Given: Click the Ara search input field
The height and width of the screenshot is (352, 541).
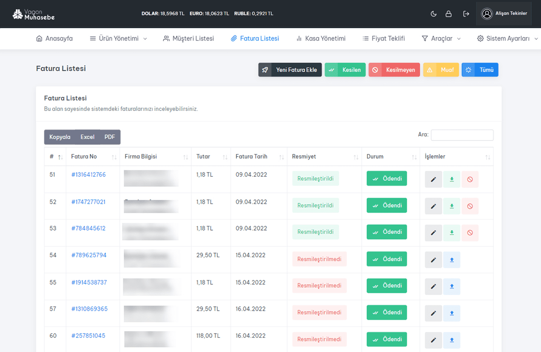Looking at the screenshot, I should [x=462, y=135].
